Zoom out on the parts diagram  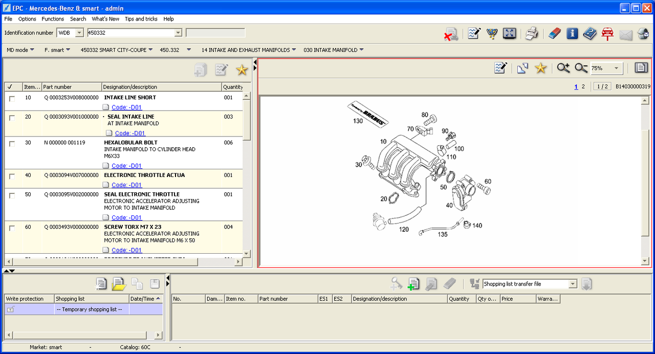581,68
